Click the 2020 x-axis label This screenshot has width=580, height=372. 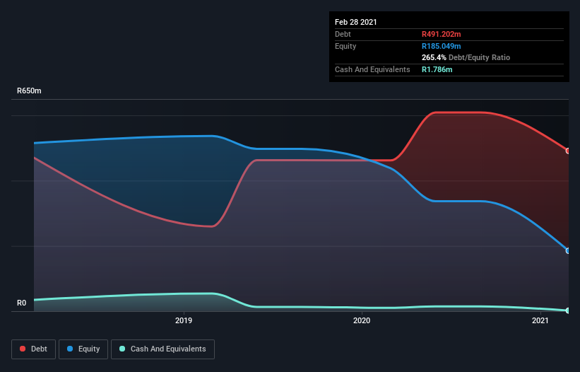pos(362,320)
